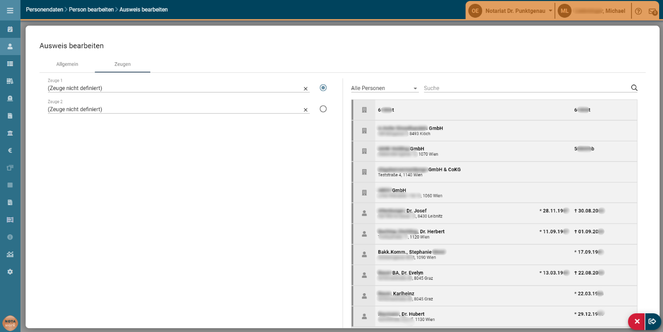Clear the Zeuge 1 field with X
663x332 pixels.
(305, 89)
